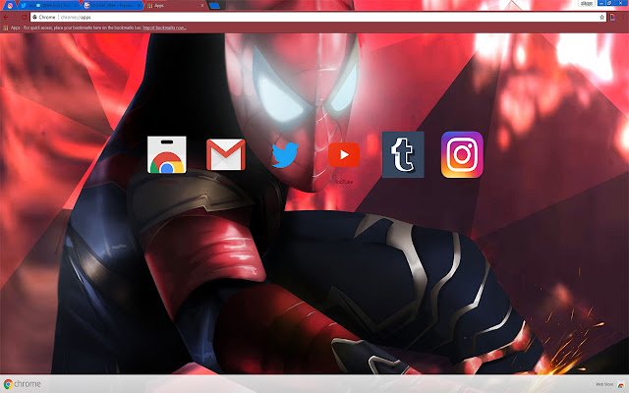The image size is (629, 393).
Task: Open the Apps shortcut in bookmarks bar
Action: 12,28
